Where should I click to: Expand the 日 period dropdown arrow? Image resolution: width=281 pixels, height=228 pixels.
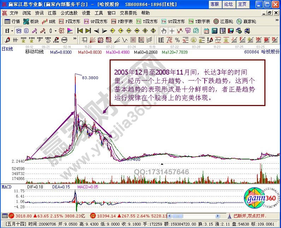(12, 31)
